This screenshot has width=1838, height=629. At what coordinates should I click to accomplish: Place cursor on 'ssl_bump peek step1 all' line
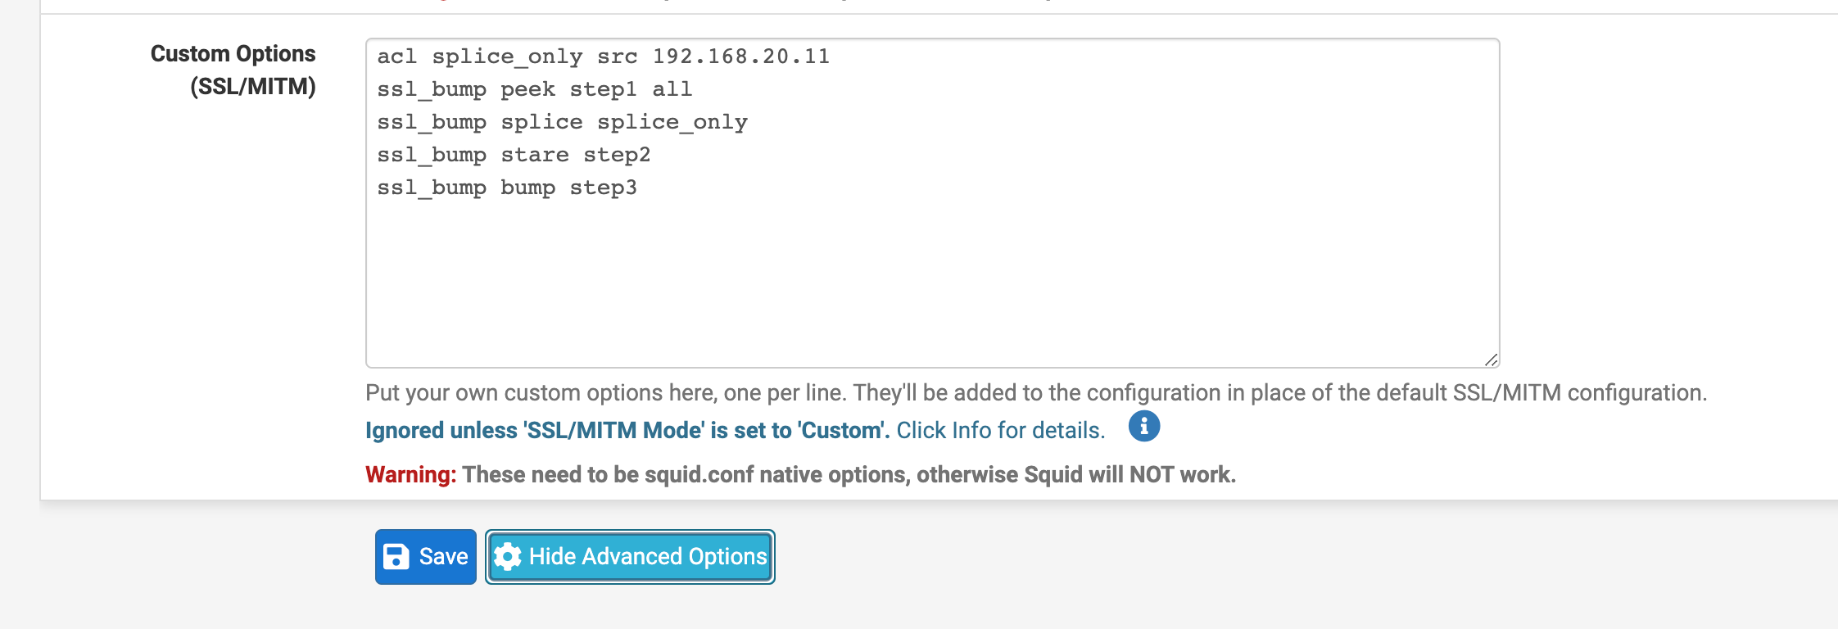[535, 89]
